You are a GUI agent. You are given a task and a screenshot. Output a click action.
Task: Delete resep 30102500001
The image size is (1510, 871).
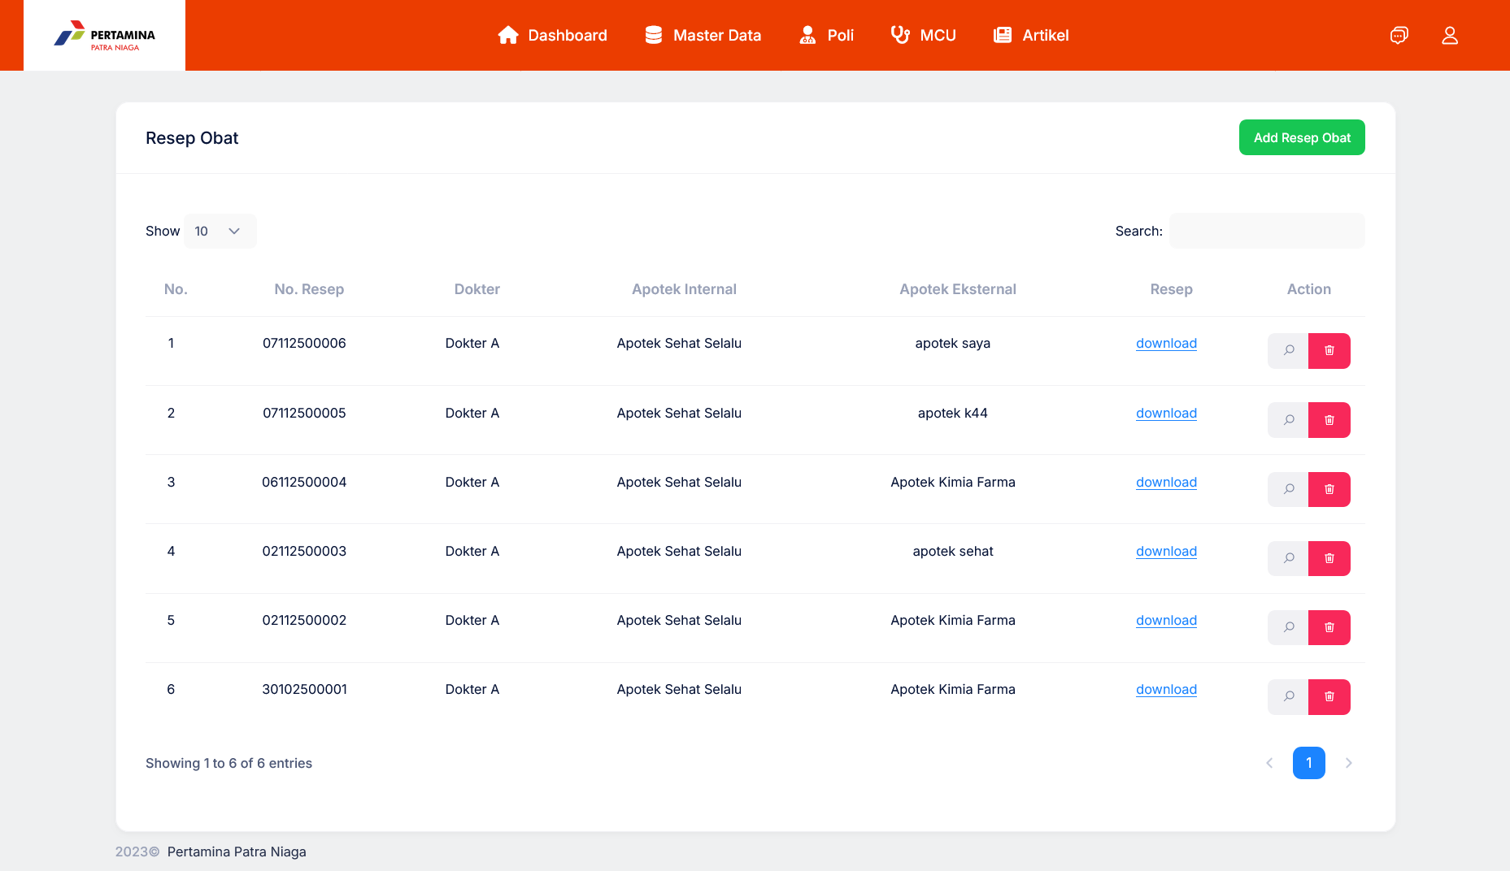click(x=1329, y=697)
